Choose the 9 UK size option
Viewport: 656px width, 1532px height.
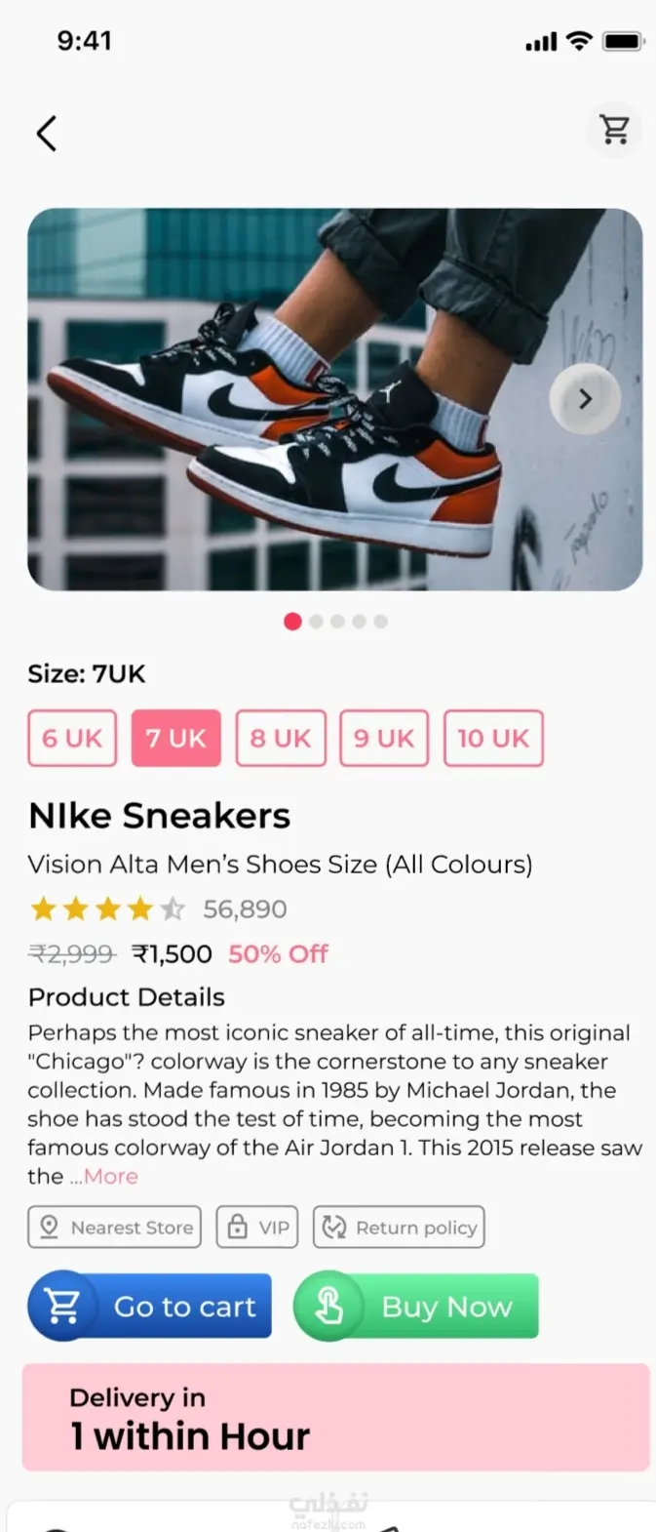coord(384,738)
